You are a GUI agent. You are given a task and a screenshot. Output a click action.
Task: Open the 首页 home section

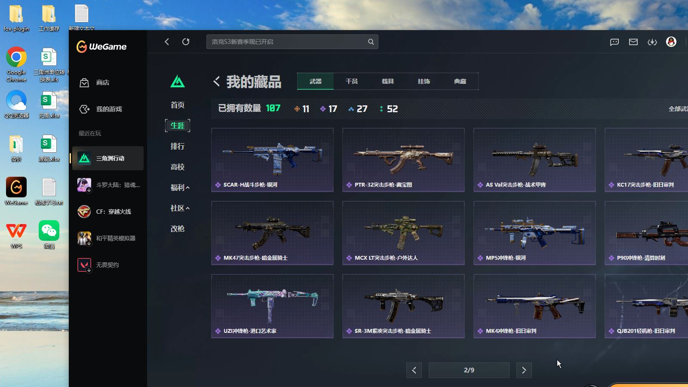(x=178, y=105)
